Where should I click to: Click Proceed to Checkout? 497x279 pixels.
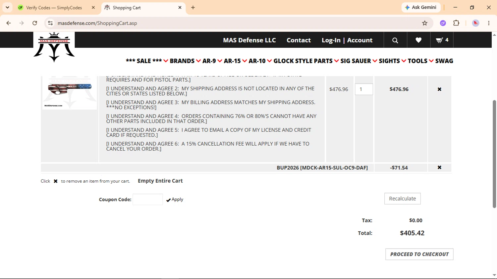coord(419,254)
